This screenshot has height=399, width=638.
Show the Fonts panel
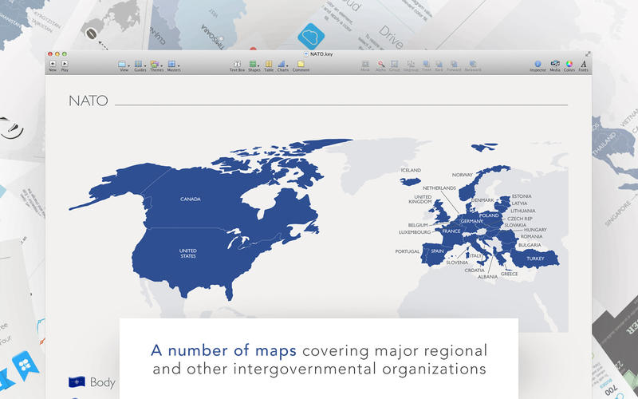[x=584, y=63]
